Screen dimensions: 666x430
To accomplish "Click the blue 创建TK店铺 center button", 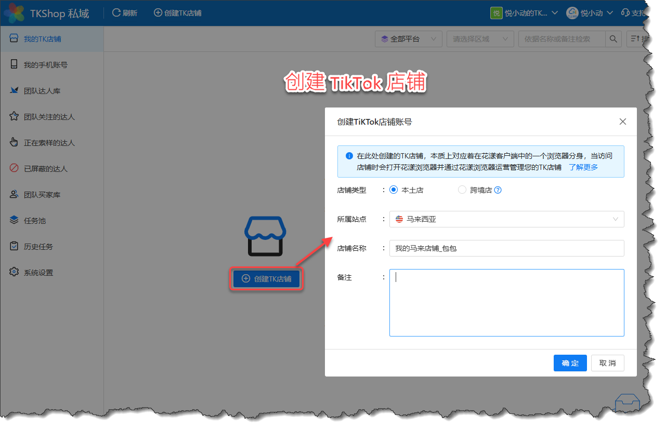I will pyautogui.click(x=266, y=279).
